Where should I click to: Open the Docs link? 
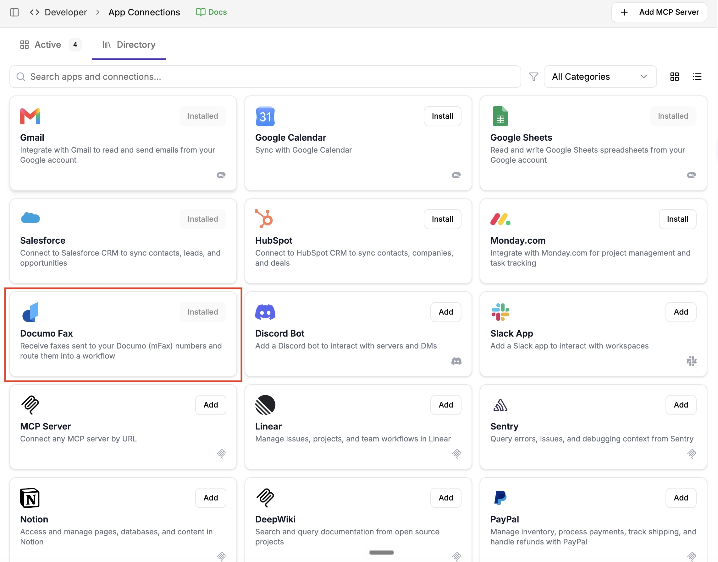click(x=212, y=12)
